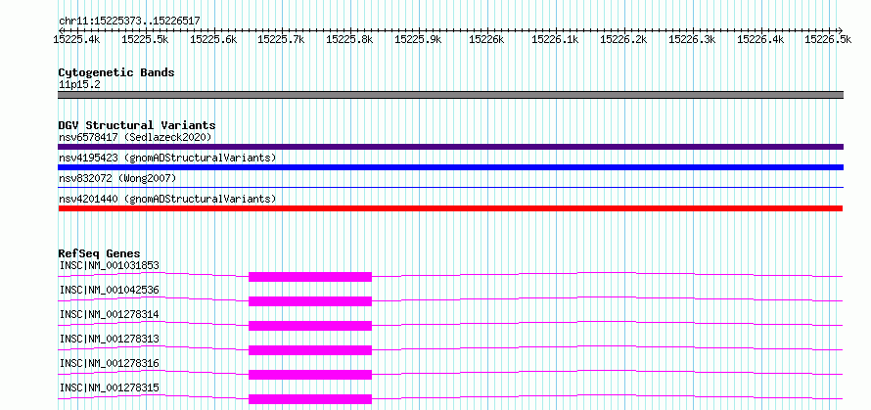Open the INSC|NM_001278315 transcript label
Viewport: 871px width, 410px height.
point(109,387)
